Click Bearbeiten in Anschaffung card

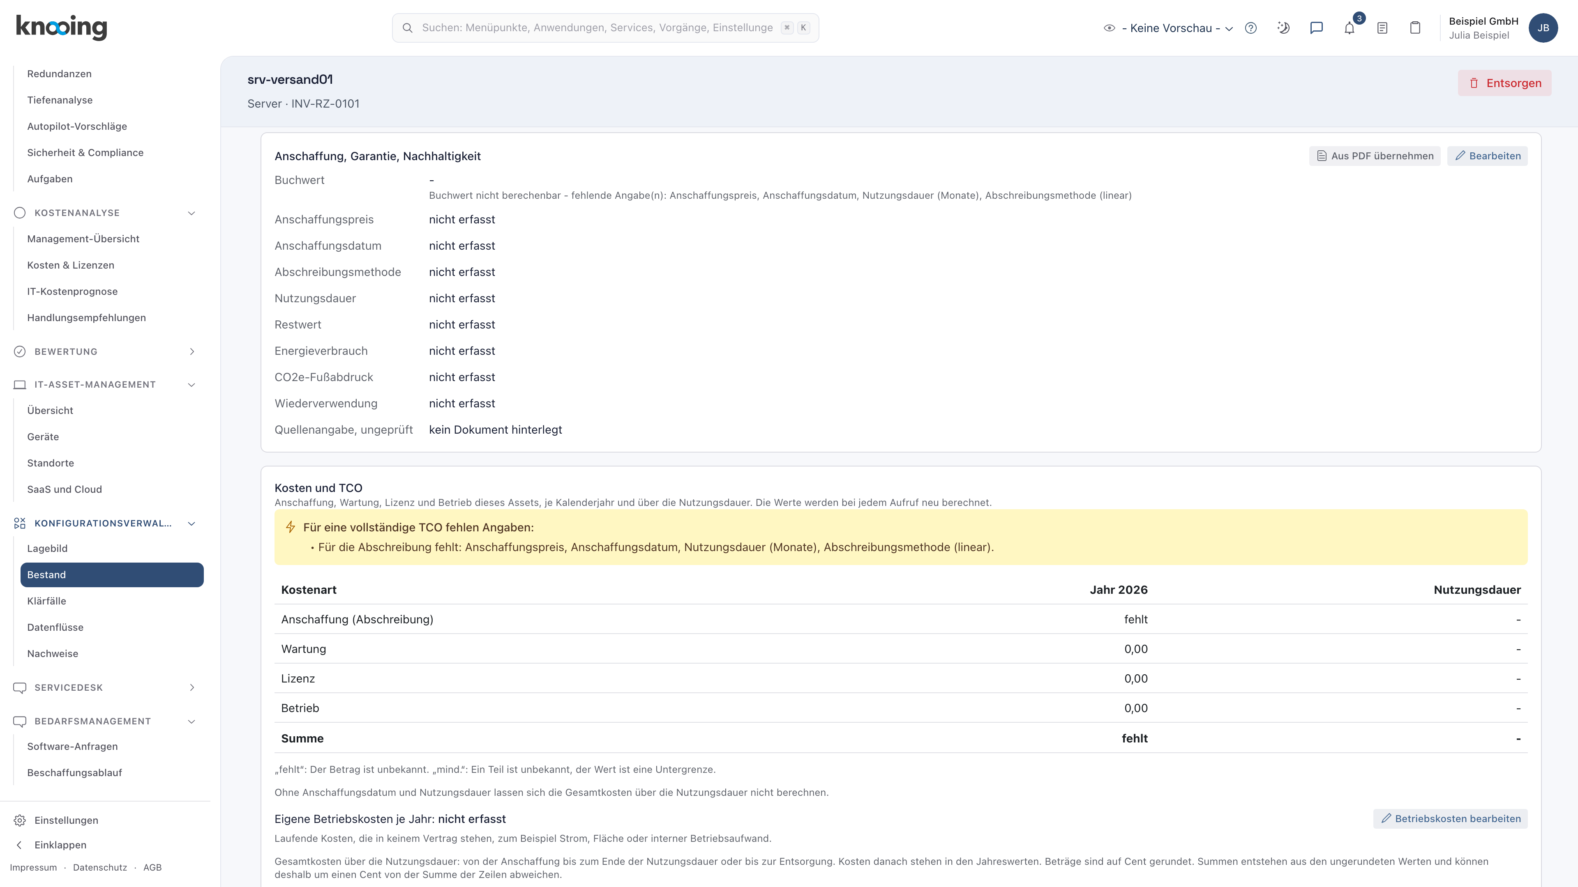[1487, 156]
